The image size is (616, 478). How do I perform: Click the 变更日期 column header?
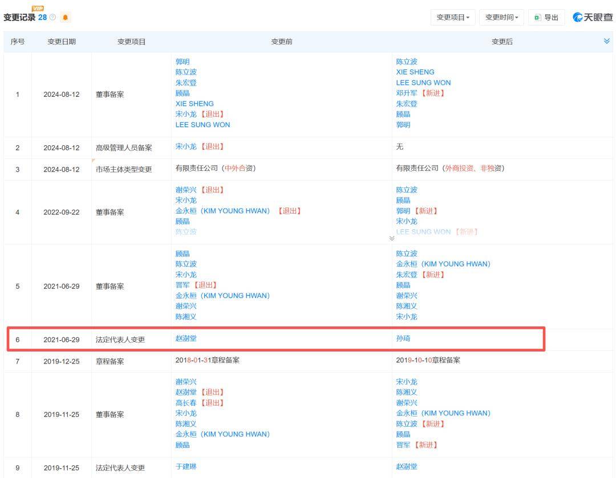[62, 42]
